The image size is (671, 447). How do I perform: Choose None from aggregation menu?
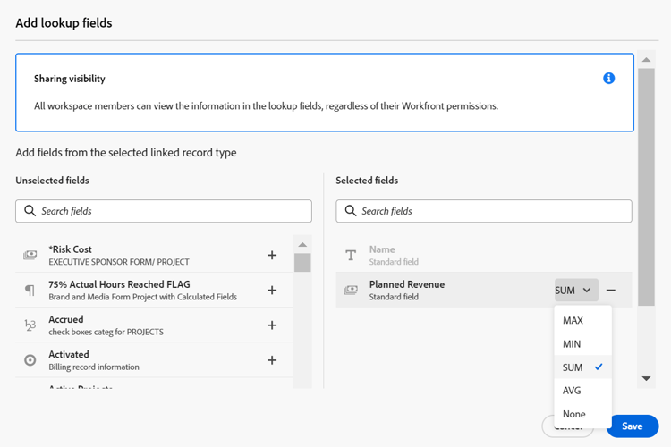coord(574,414)
